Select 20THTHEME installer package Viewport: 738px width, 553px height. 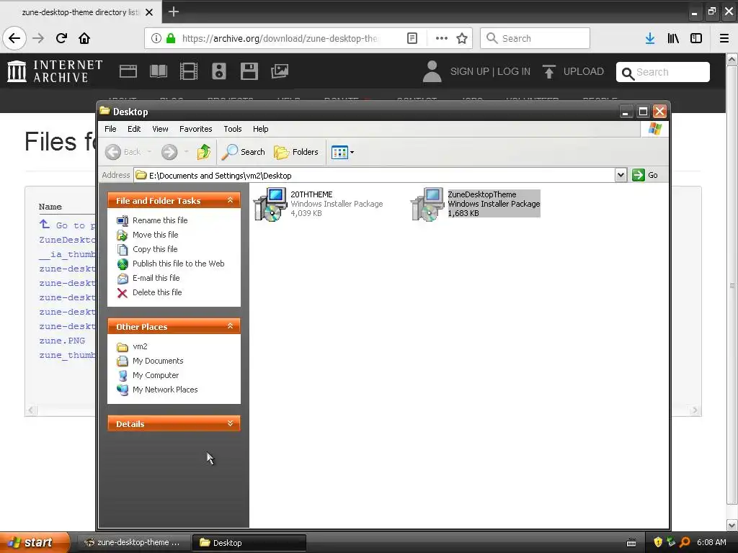click(319, 204)
